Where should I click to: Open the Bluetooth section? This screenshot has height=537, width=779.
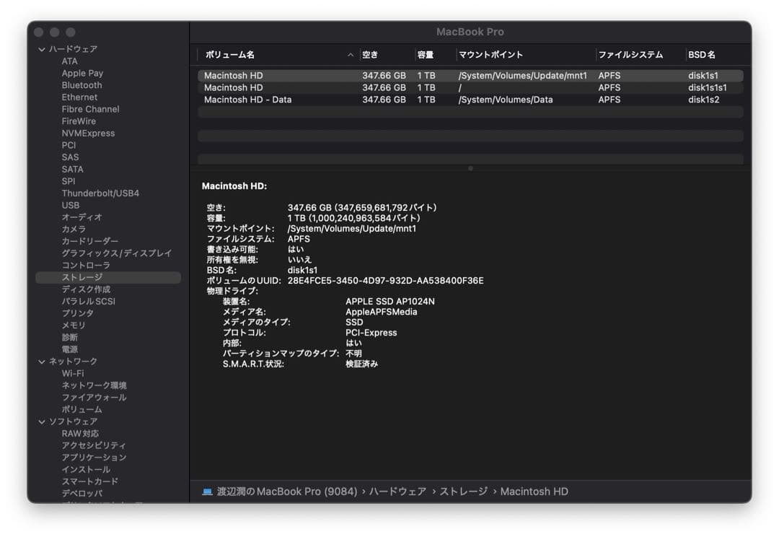click(x=81, y=84)
